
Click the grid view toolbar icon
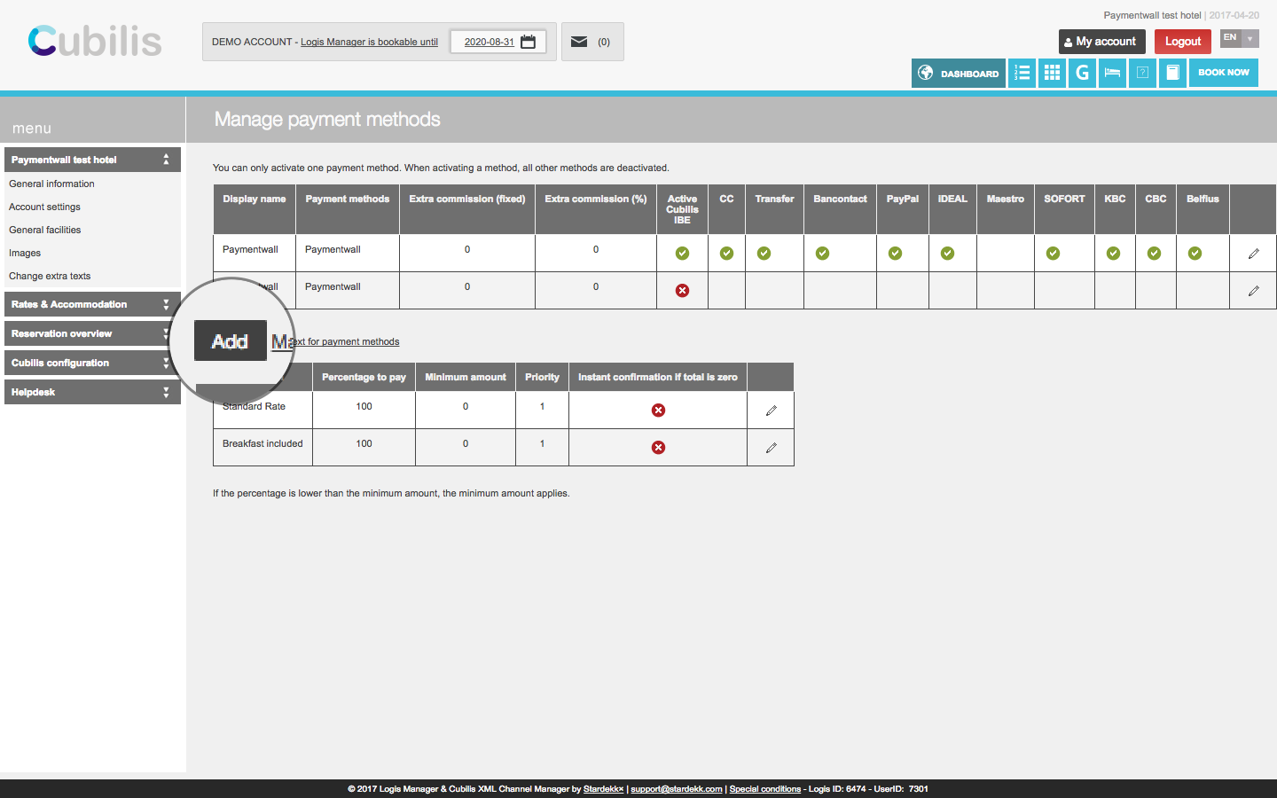pyautogui.click(x=1052, y=73)
